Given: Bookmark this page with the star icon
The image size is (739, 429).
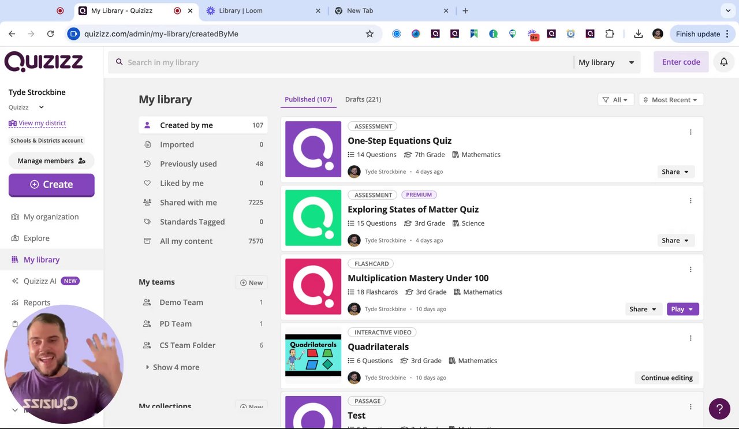Looking at the screenshot, I should coord(369,34).
